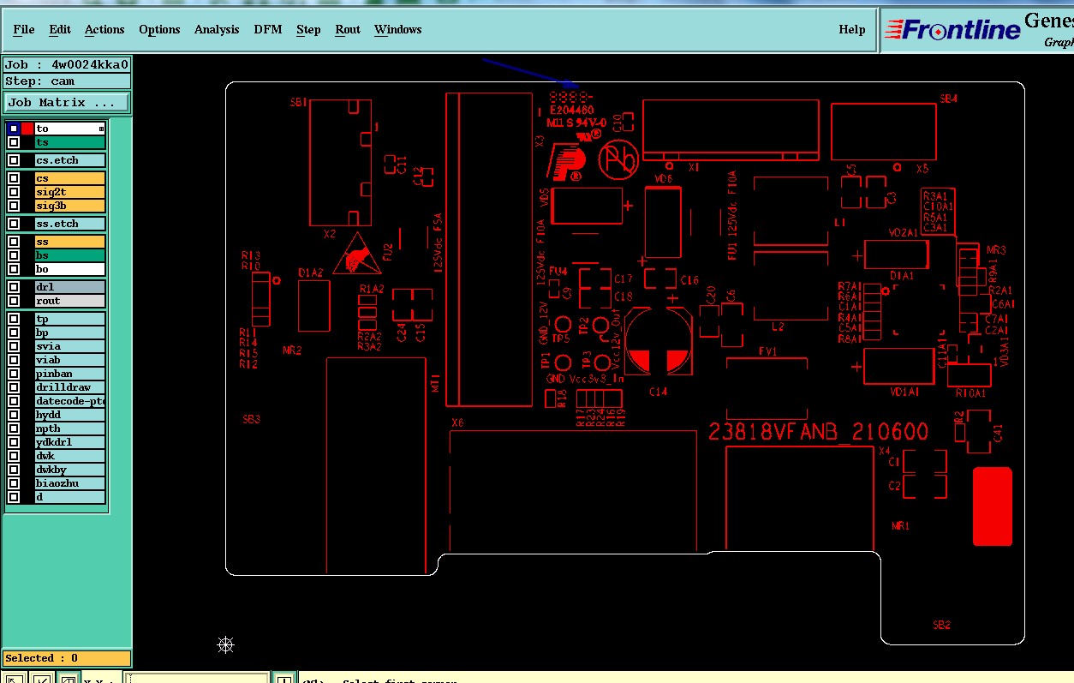Screen dimensions: 1074x683
Task: Open the Windows menu
Action: point(397,29)
